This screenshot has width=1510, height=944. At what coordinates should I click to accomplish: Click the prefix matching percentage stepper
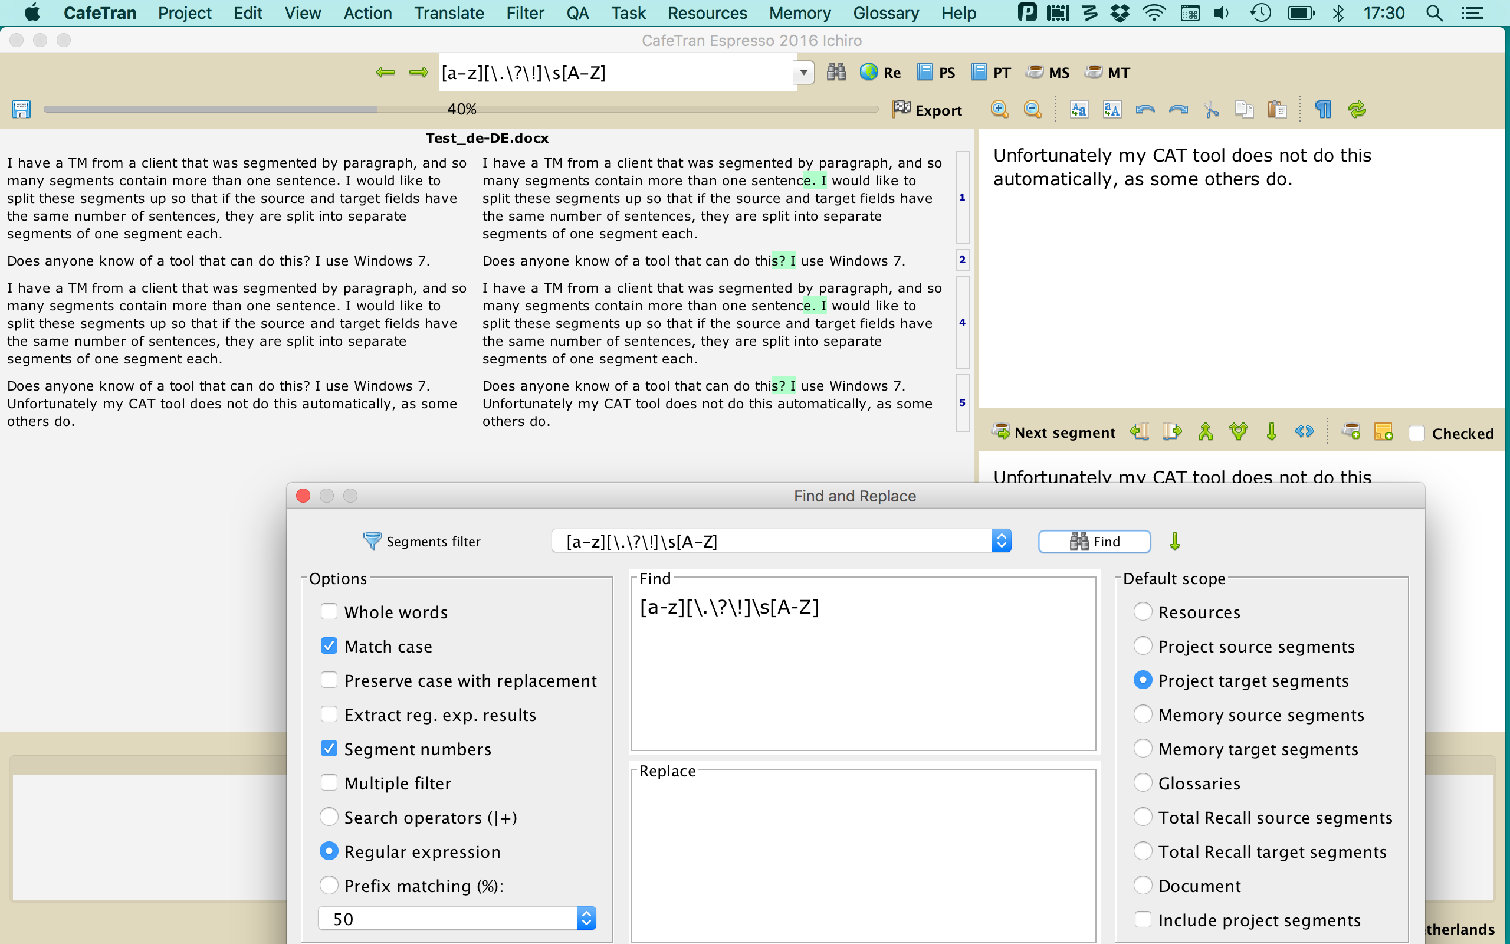(586, 919)
